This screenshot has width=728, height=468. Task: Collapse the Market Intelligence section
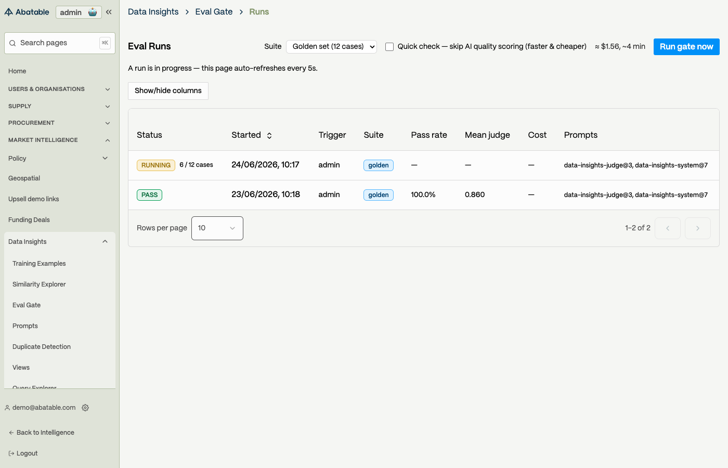pos(60,140)
